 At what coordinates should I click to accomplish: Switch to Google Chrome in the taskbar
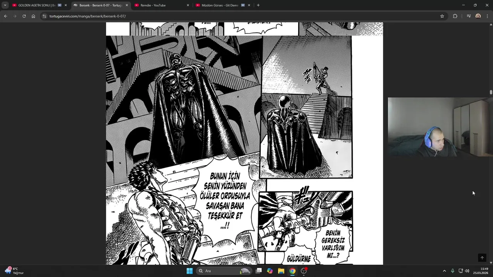[292, 271]
